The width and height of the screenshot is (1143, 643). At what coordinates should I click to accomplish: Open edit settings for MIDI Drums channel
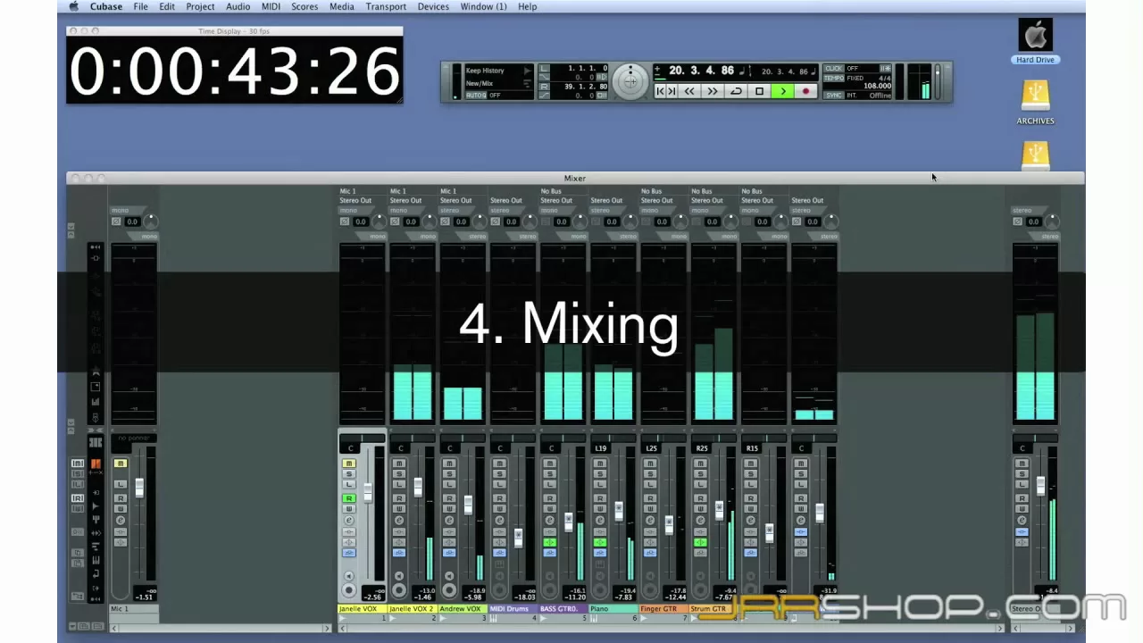(x=499, y=521)
